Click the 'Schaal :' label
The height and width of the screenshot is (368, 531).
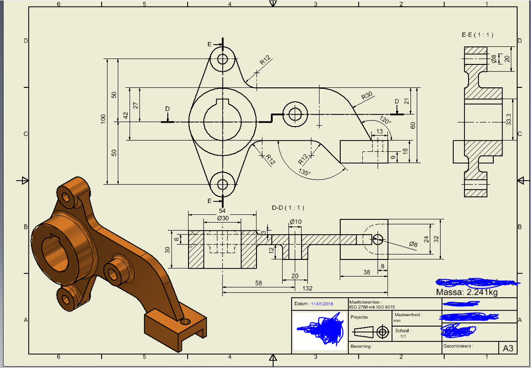pyautogui.click(x=403, y=330)
